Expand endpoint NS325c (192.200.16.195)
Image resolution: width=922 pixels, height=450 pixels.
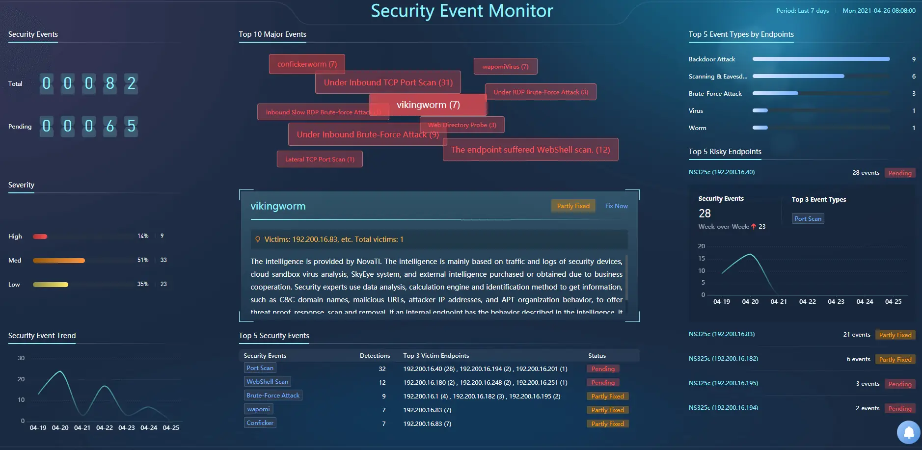(723, 383)
